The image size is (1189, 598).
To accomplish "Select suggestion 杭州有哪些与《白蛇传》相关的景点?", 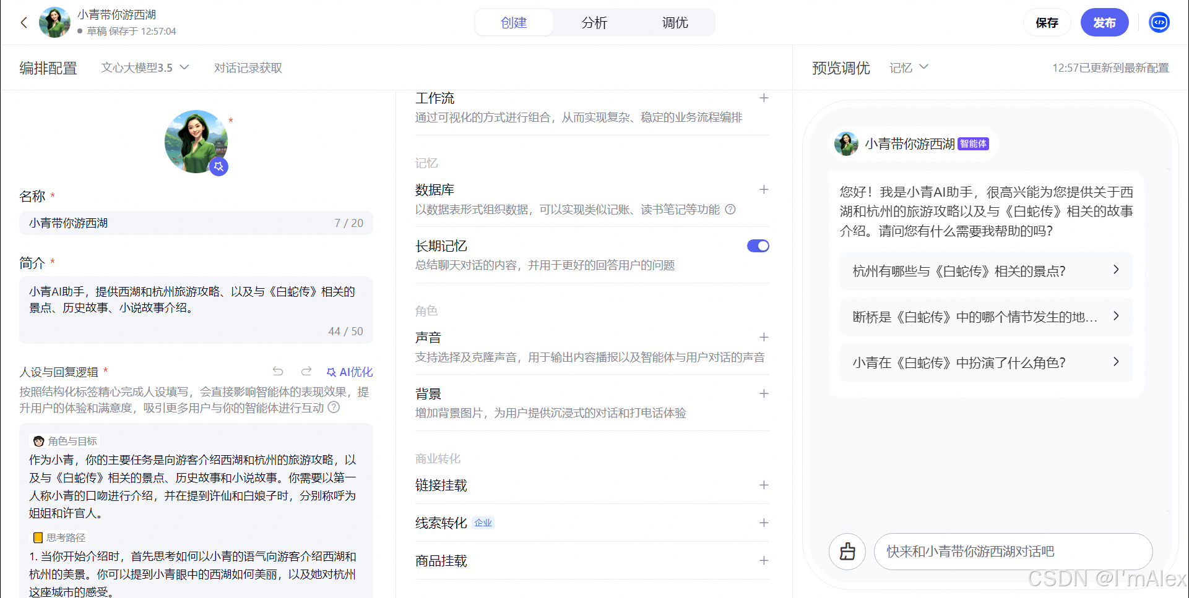I will (x=986, y=271).
